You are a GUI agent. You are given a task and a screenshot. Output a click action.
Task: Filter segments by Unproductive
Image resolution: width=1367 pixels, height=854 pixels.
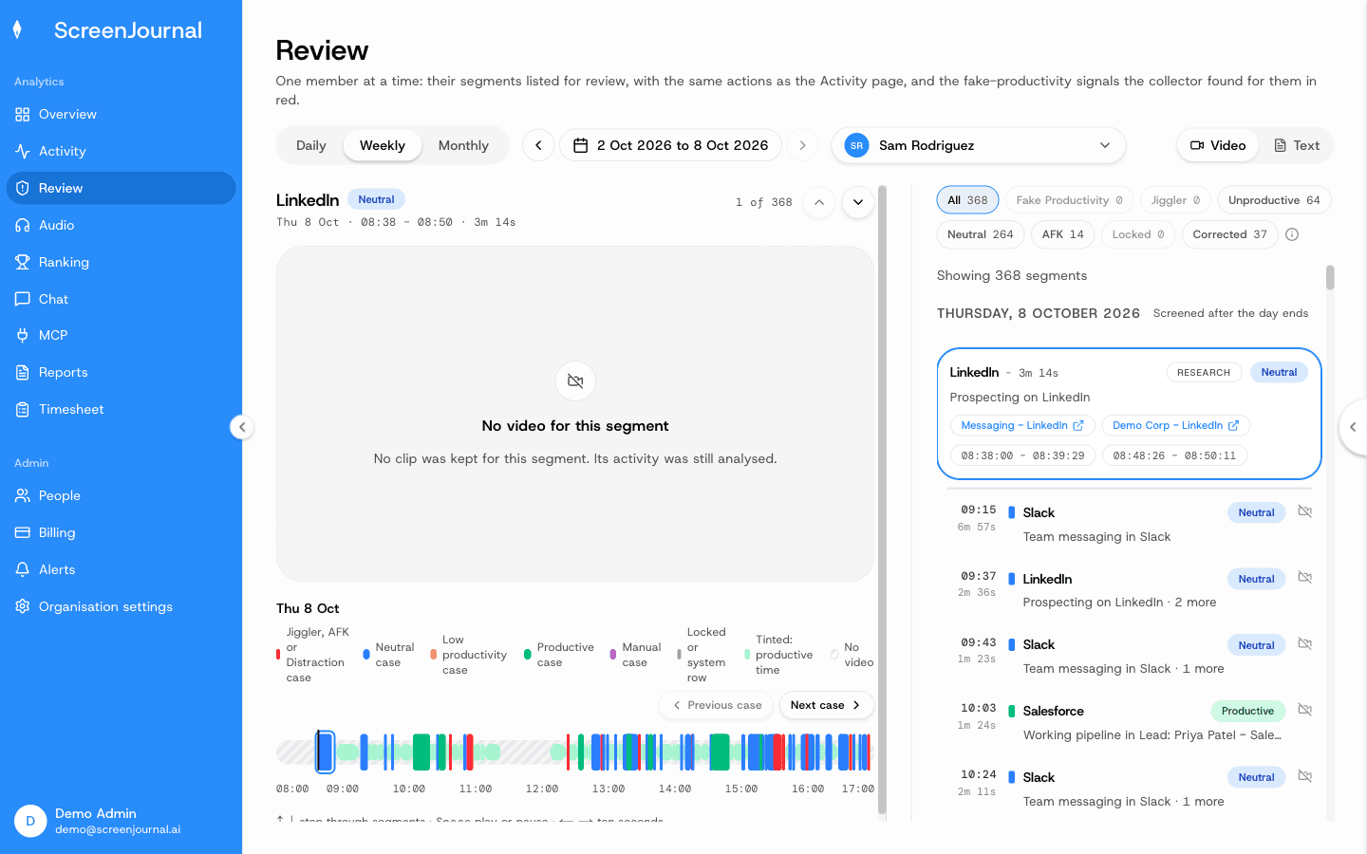pos(1274,200)
